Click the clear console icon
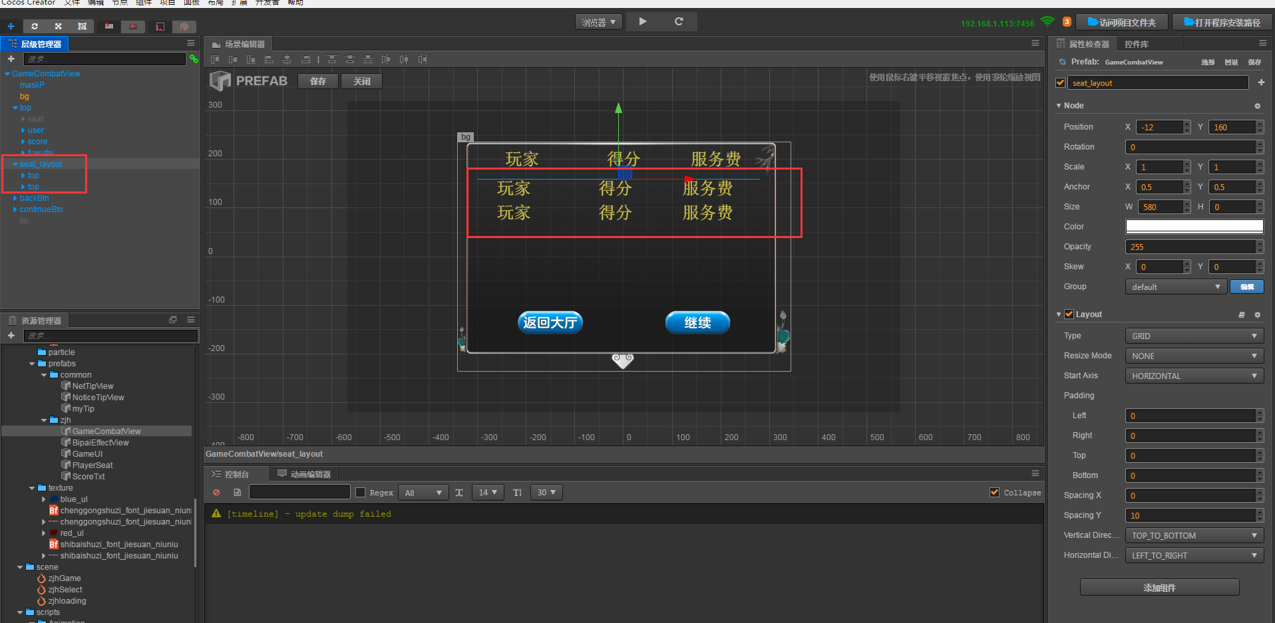This screenshot has width=1275, height=623. [x=216, y=493]
